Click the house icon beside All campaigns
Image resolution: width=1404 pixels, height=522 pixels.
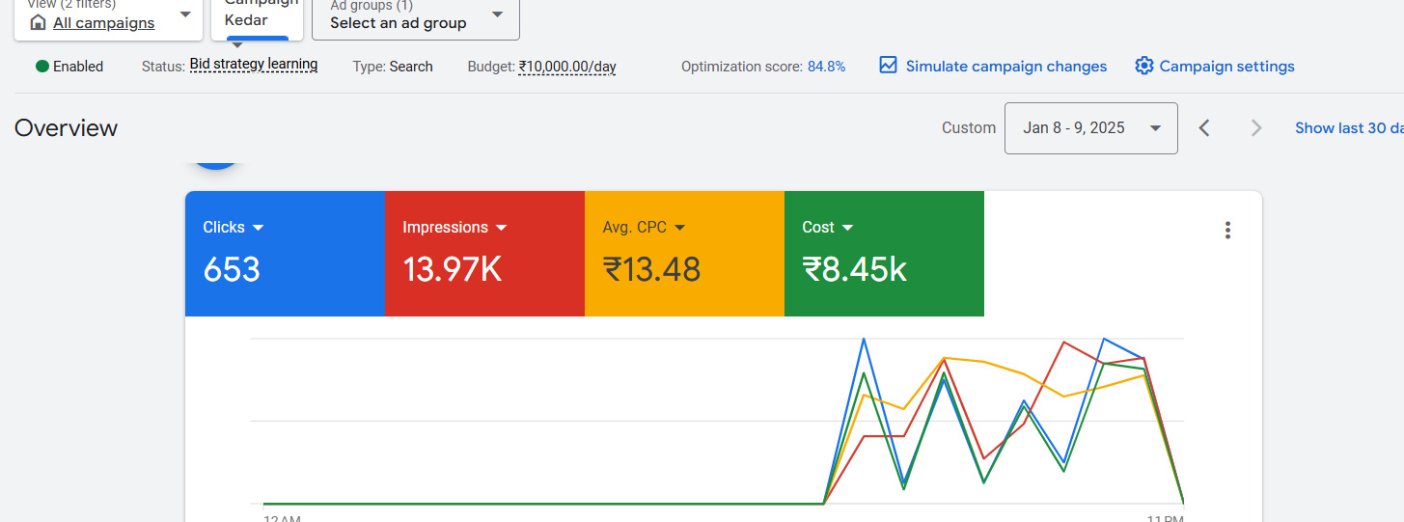coord(39,22)
